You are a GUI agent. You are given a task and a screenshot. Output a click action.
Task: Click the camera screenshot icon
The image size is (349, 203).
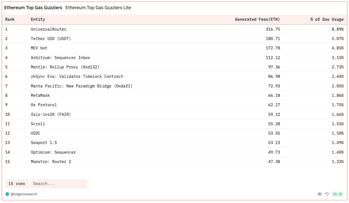pyautogui.click(x=320, y=194)
